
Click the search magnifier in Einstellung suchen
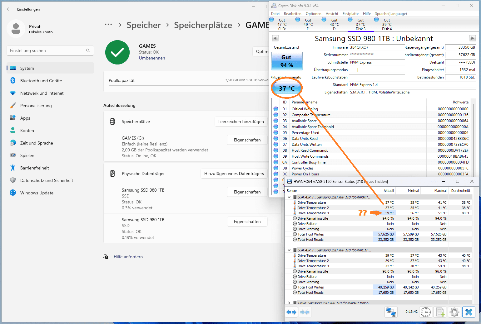click(88, 50)
